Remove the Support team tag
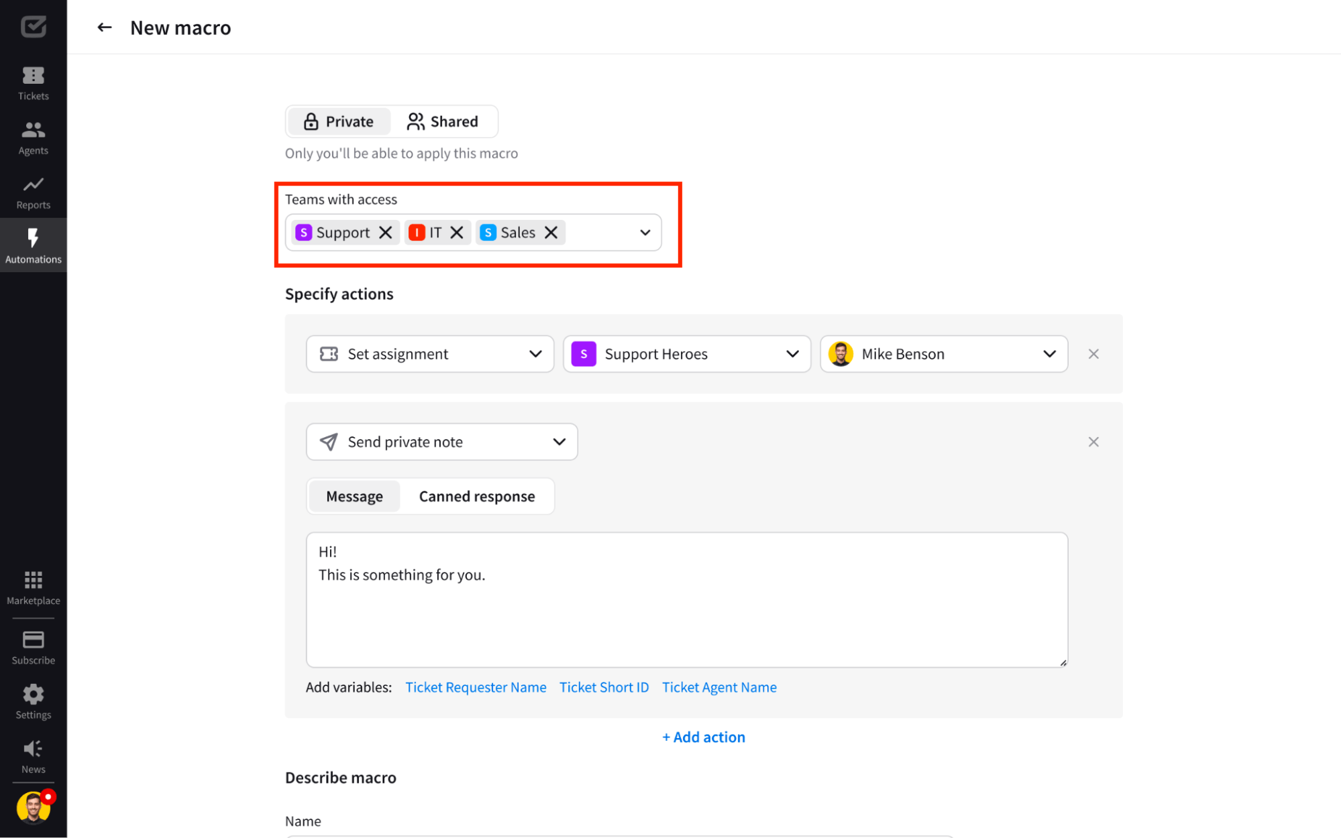The width and height of the screenshot is (1341, 838). pyautogui.click(x=385, y=233)
